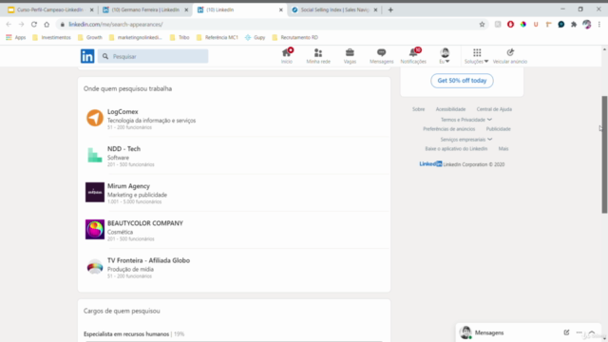This screenshot has height=342, width=608.
Task: Click the browser home icon
Action: 47,25
